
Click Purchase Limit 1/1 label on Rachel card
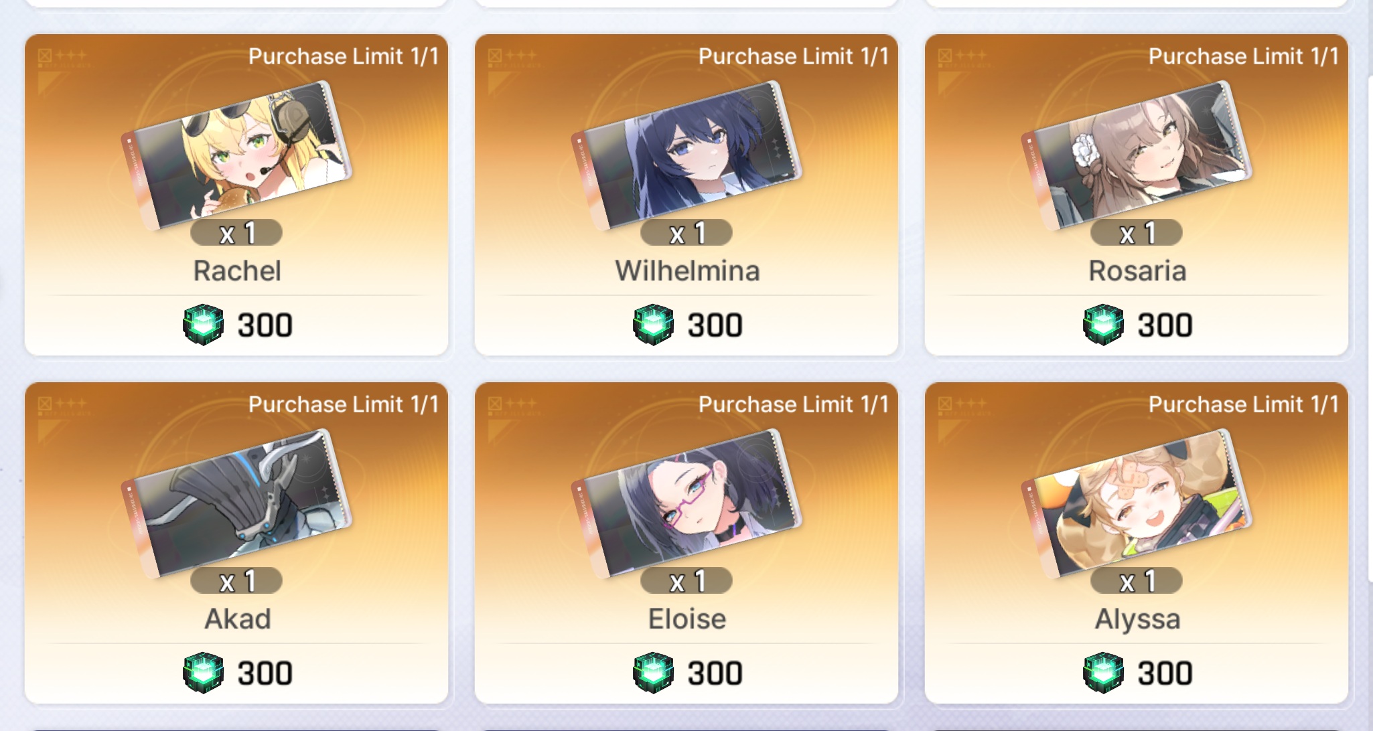pyautogui.click(x=344, y=56)
